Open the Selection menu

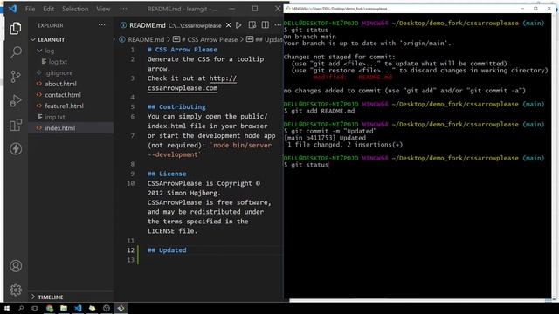click(75, 9)
